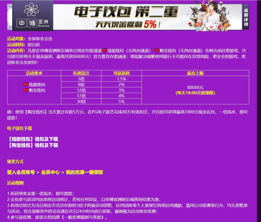This screenshot has width=261, height=222.
Task: Click the 12倍 table cell
Action: tap(81, 90)
